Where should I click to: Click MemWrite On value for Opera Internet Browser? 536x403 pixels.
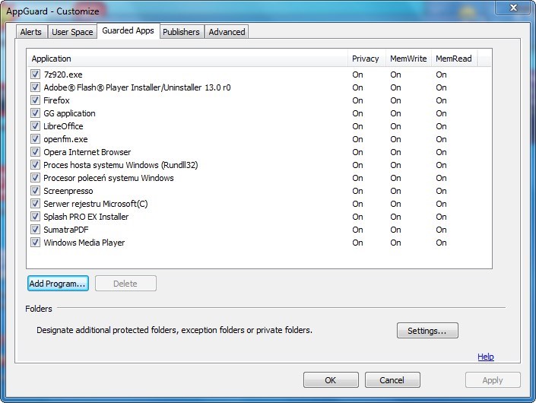[x=395, y=152]
